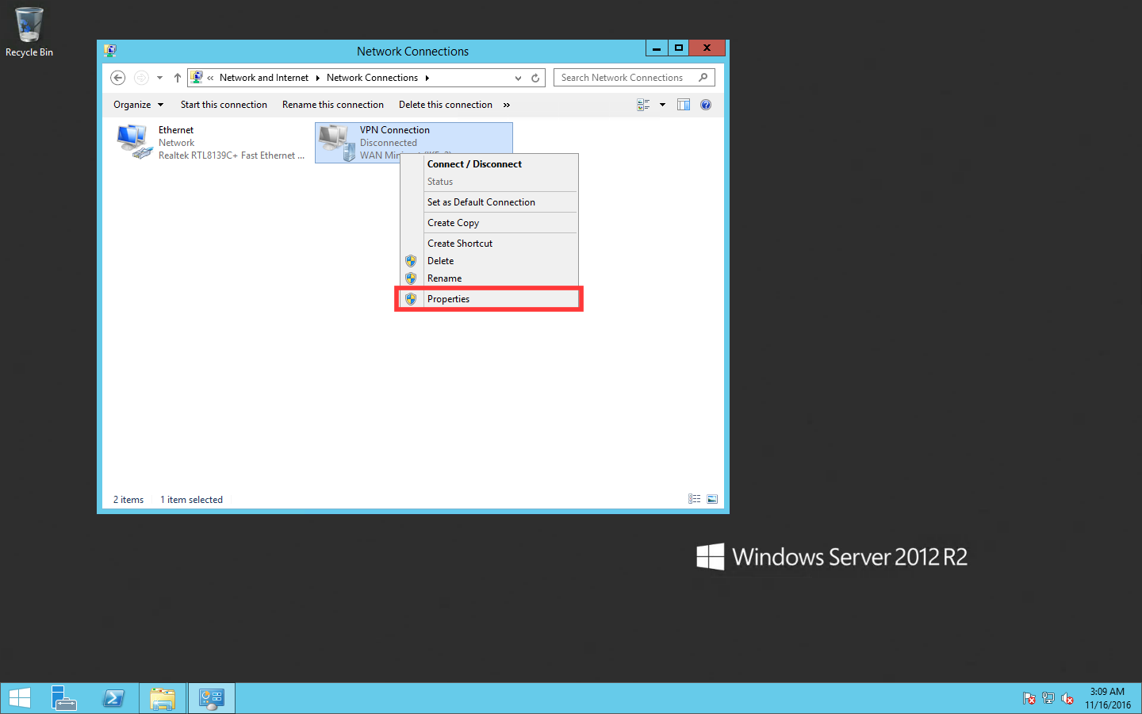Click the network tray icon
1142x714 pixels.
click(x=1048, y=699)
